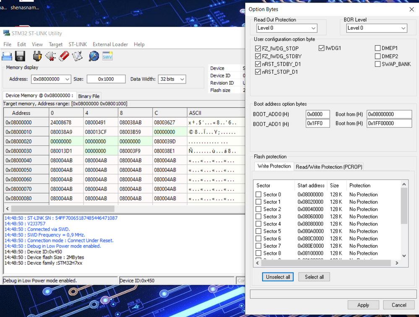Click the sector list scroll-up arrow

coord(404,184)
